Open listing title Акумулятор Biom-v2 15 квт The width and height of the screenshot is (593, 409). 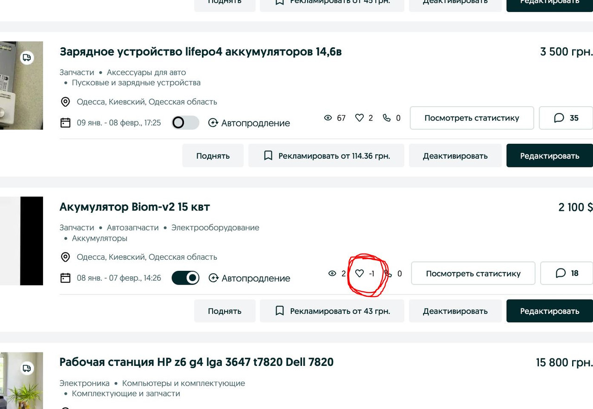pyautogui.click(x=135, y=207)
